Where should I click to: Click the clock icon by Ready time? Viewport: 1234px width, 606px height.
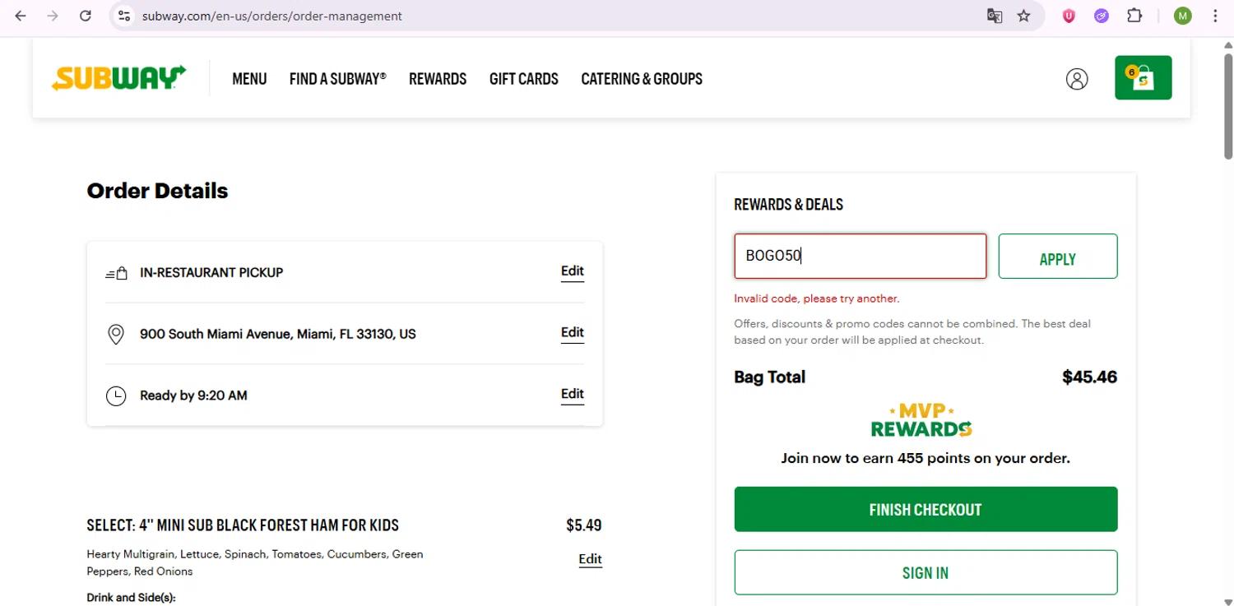[116, 396]
